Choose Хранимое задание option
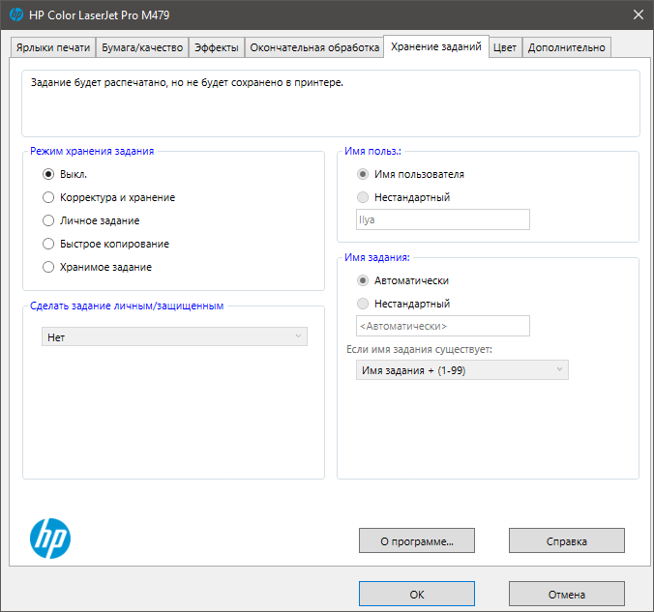The image size is (654, 612). pyautogui.click(x=48, y=267)
